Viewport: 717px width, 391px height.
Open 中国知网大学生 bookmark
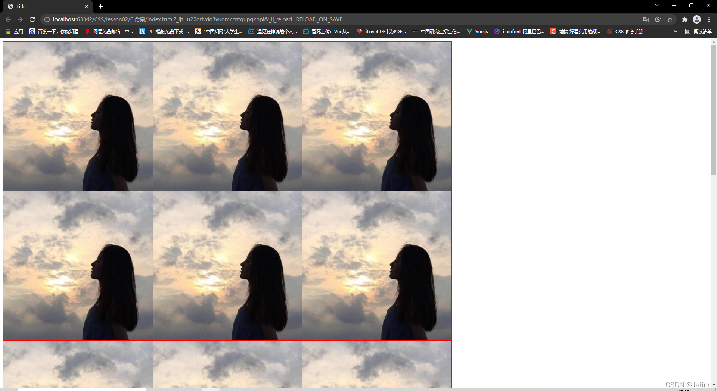click(219, 32)
